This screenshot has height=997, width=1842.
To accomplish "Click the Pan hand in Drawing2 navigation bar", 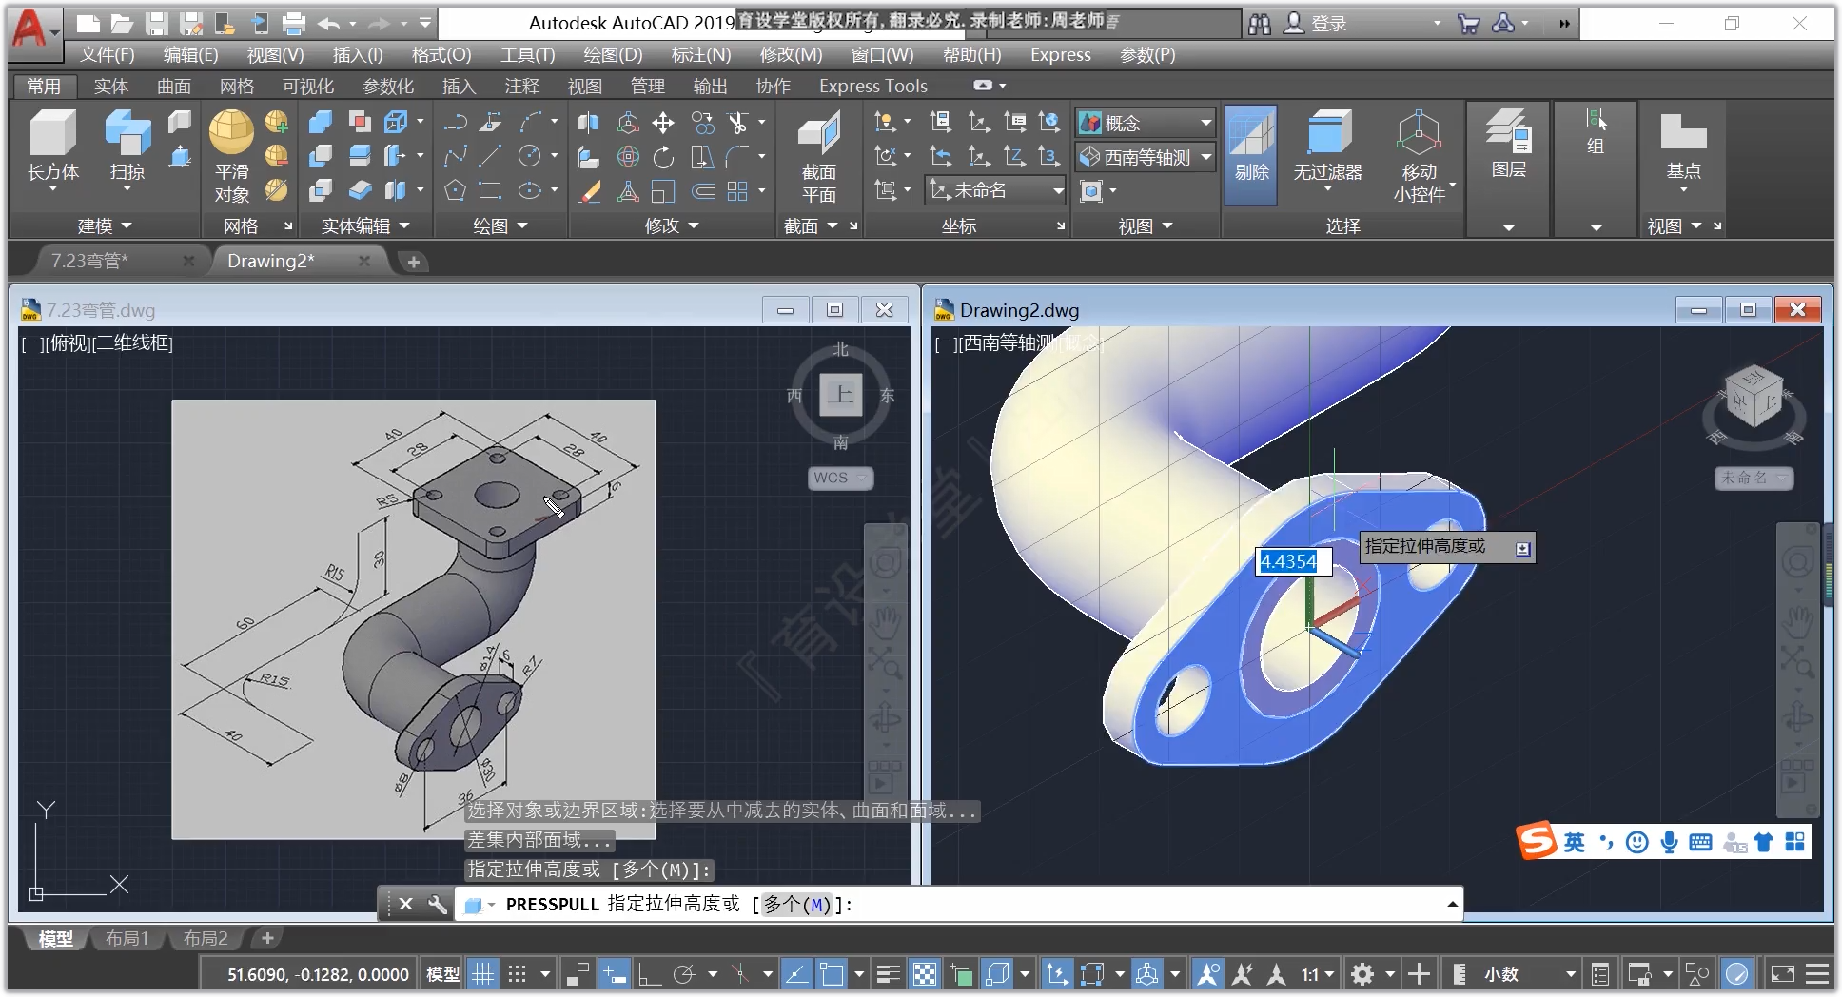I will tap(1798, 622).
